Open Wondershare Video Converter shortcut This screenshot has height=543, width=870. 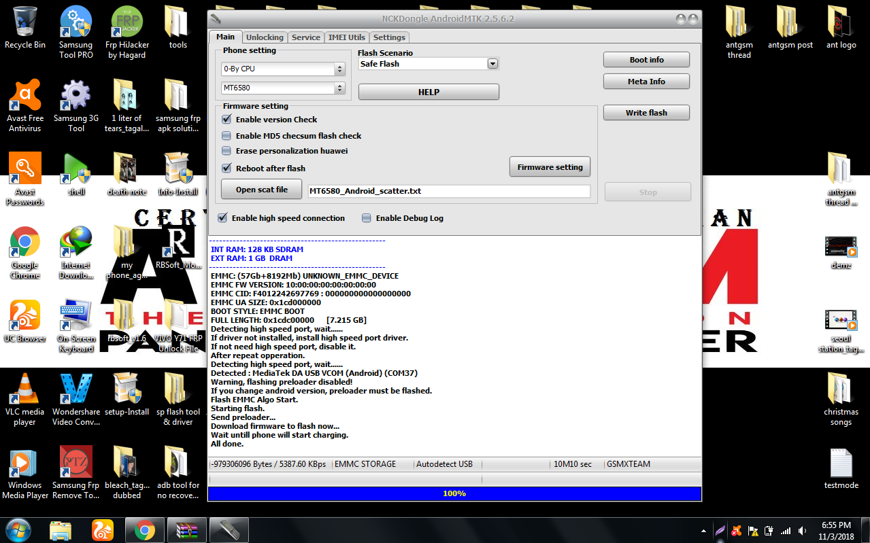[x=76, y=400]
